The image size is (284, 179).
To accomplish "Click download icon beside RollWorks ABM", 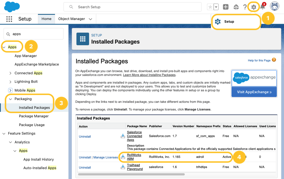I will coord(123,157).
